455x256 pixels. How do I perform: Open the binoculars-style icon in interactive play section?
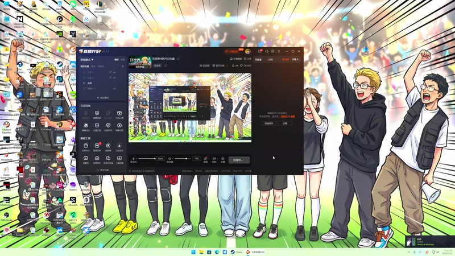click(86, 125)
